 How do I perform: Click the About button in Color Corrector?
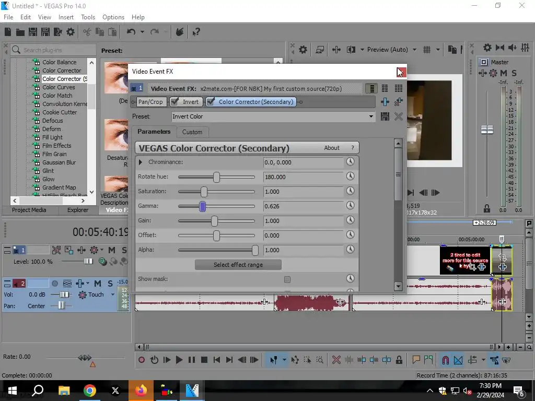[332, 148]
